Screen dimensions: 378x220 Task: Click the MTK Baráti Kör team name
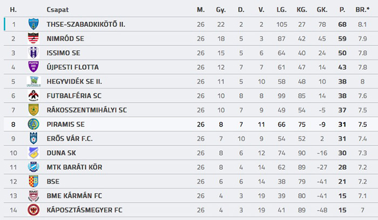(x=75, y=167)
